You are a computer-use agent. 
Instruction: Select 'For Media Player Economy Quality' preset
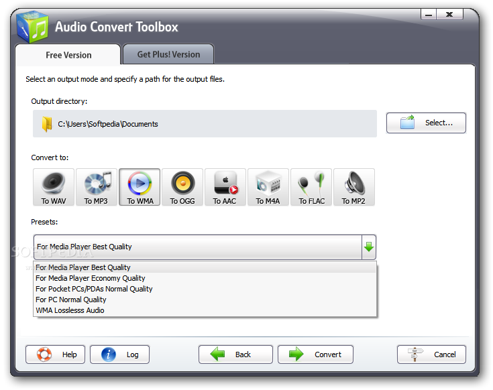205,278
